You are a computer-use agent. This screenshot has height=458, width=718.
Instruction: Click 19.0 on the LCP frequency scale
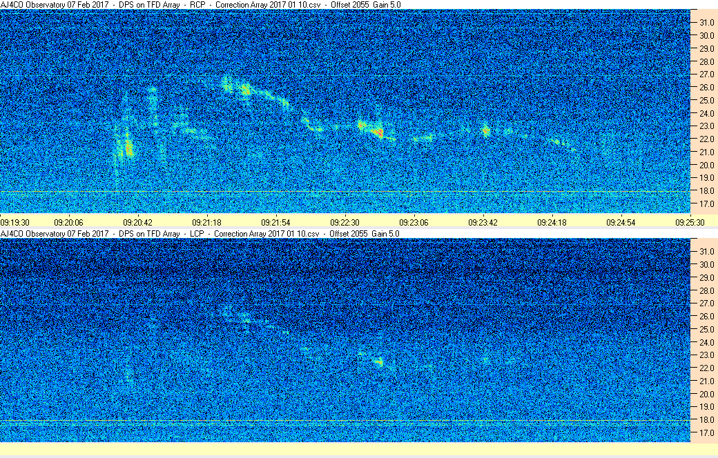(x=706, y=407)
